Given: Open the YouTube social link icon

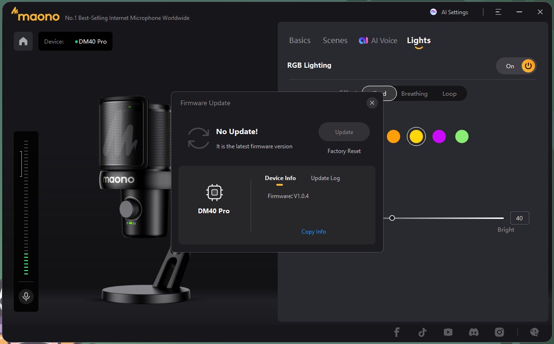Looking at the screenshot, I should (x=448, y=332).
